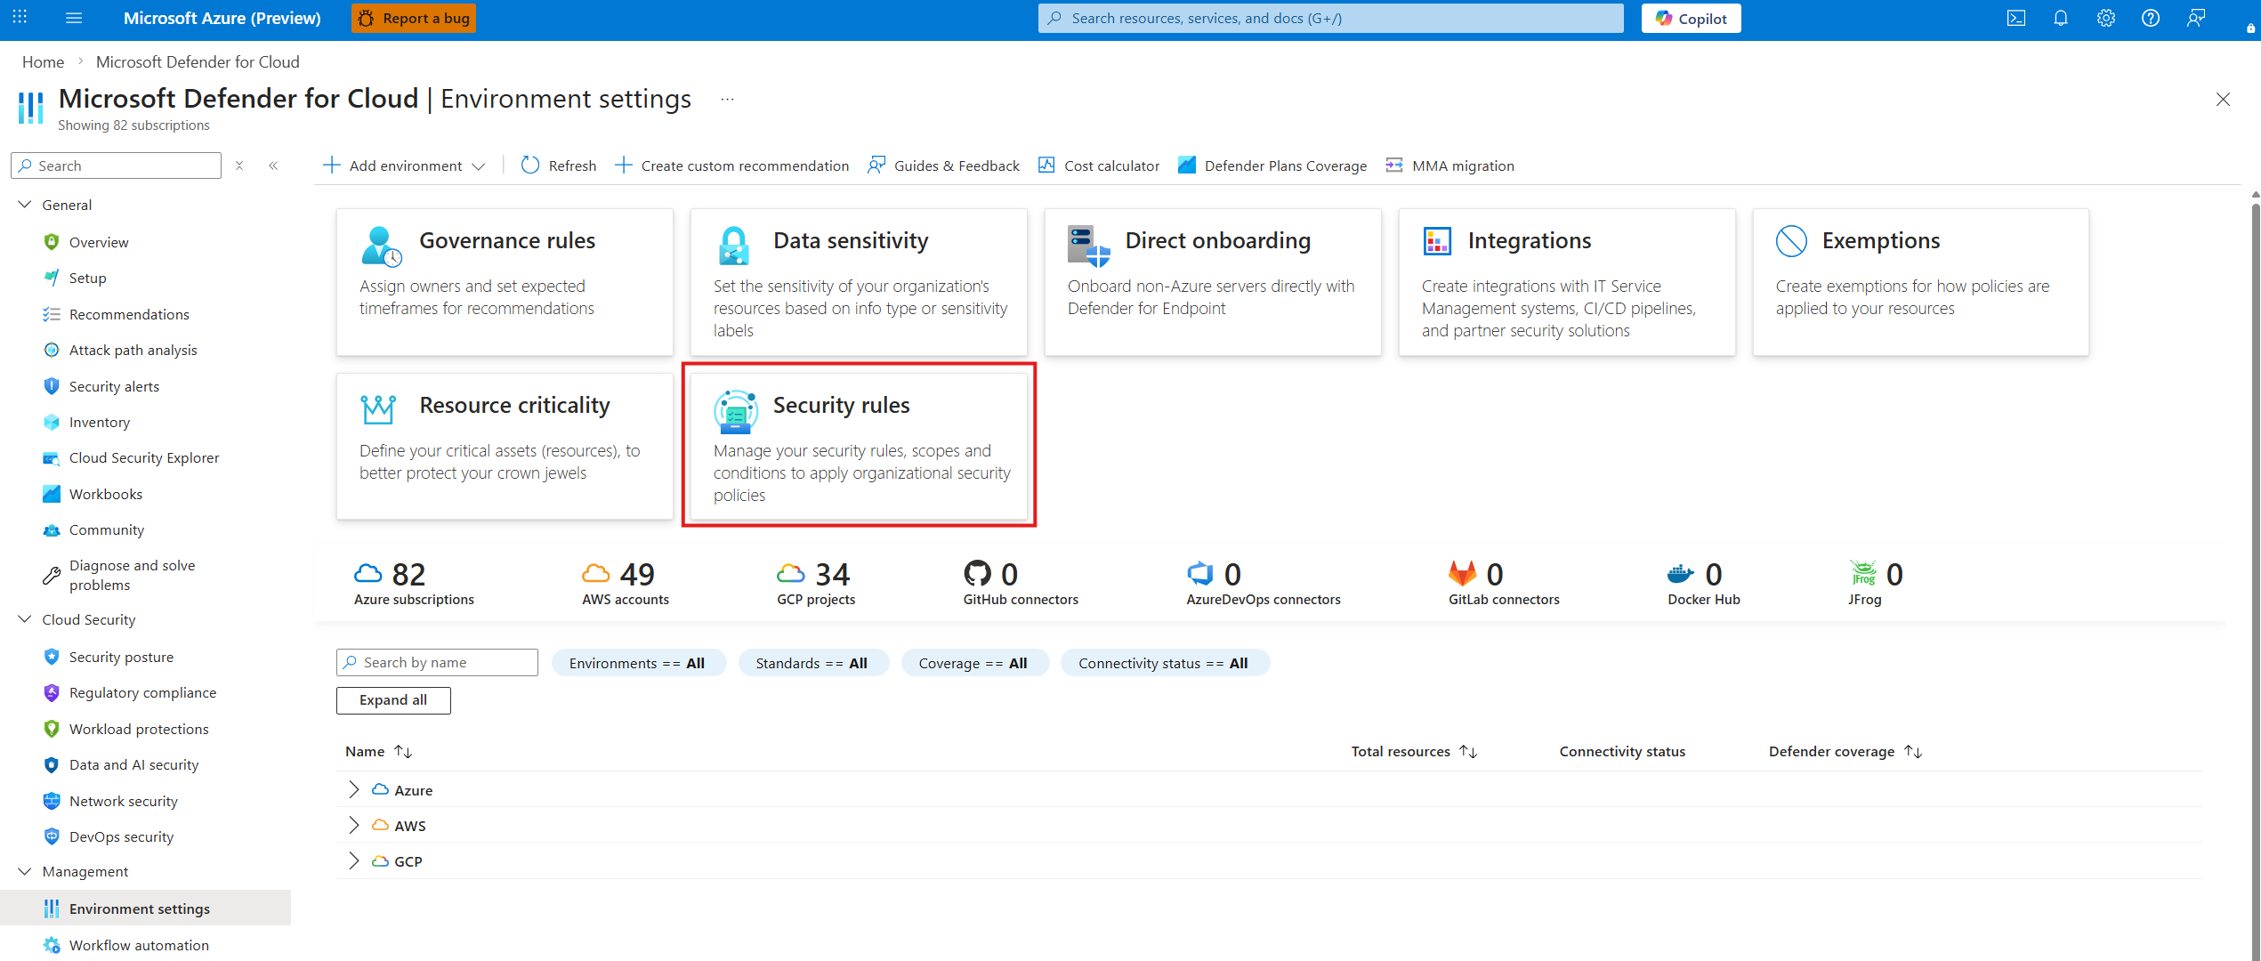The height and width of the screenshot is (961, 2261).
Task: Collapse the left navigation pane
Action: tap(273, 166)
